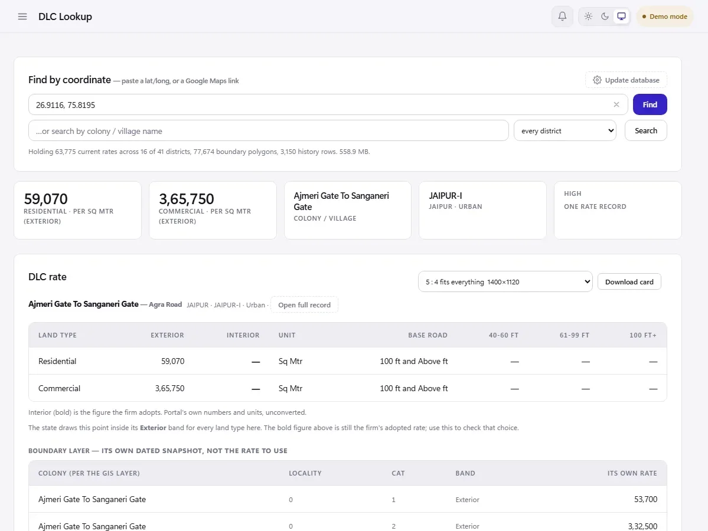Click Download card button
708x531 pixels.
point(629,281)
